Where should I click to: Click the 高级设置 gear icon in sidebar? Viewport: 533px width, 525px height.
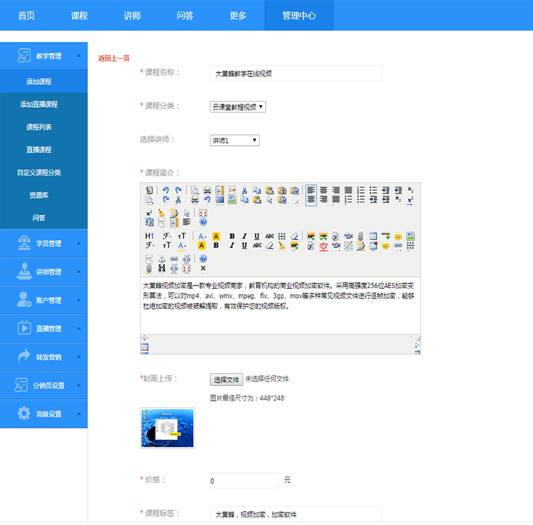pyautogui.click(x=24, y=413)
